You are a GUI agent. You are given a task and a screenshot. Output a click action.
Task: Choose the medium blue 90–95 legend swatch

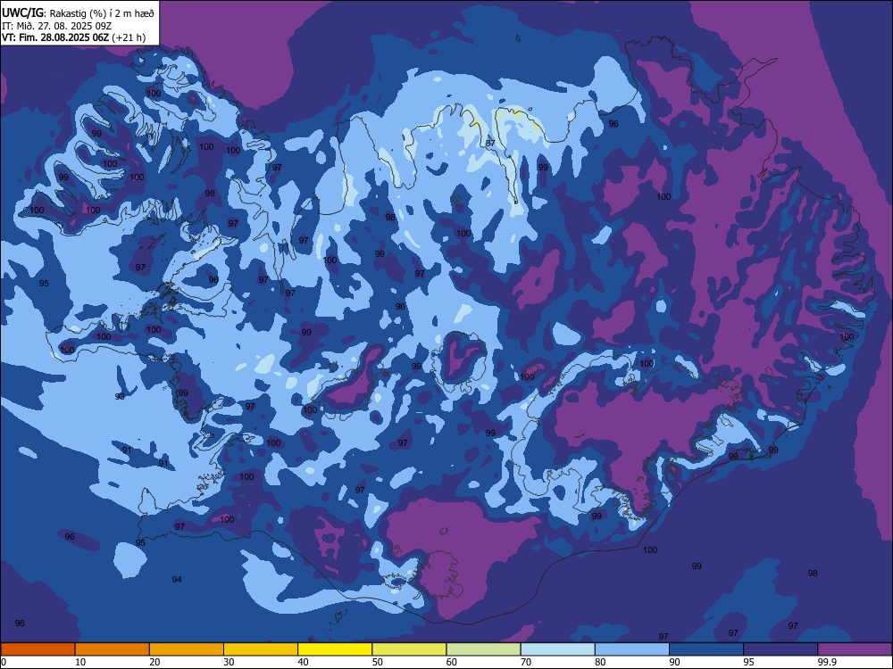coord(706,649)
